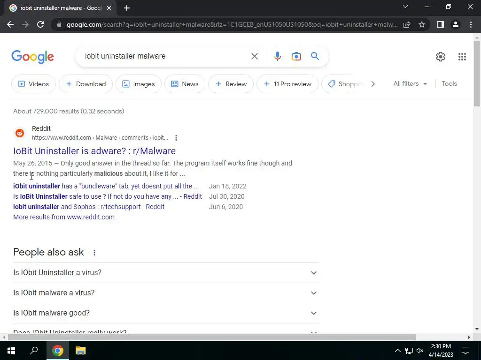This screenshot has width=481, height=360.
Task: Open search Tools
Action: click(449, 83)
